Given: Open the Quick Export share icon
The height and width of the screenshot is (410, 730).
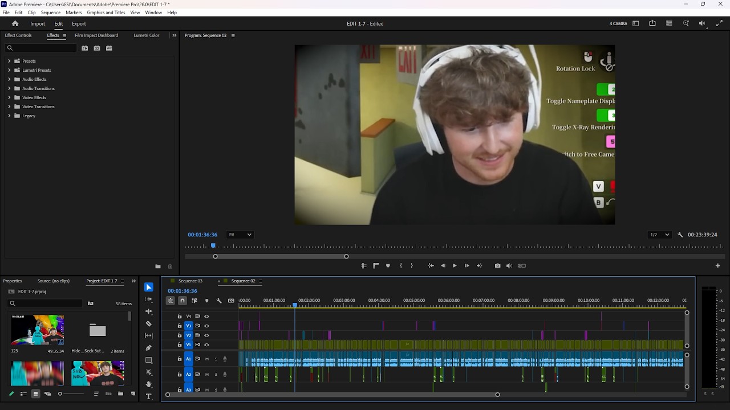Looking at the screenshot, I should click(652, 23).
